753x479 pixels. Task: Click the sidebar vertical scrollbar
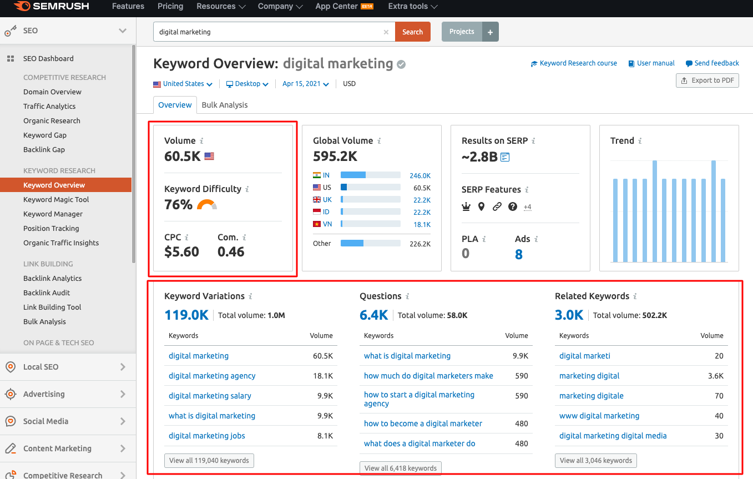(134, 153)
